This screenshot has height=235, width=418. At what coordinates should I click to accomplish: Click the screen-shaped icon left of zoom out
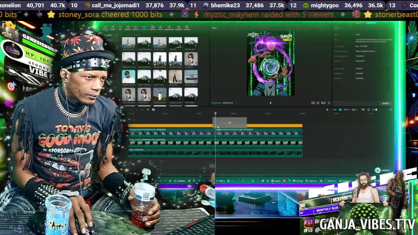point(363,110)
